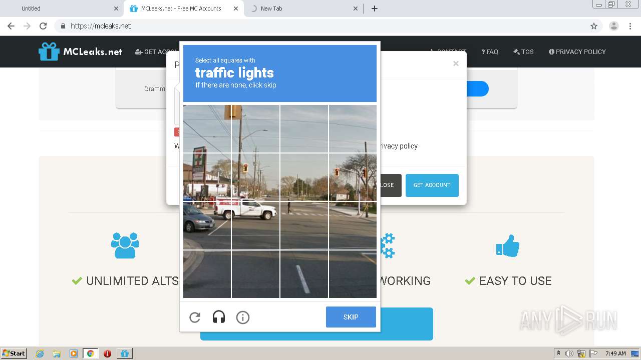Open captcha help info icon
641x360 pixels.
243,317
